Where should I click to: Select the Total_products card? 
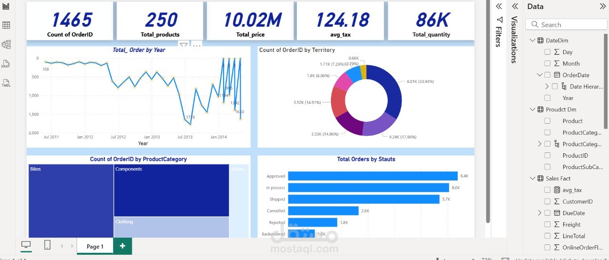click(x=160, y=21)
